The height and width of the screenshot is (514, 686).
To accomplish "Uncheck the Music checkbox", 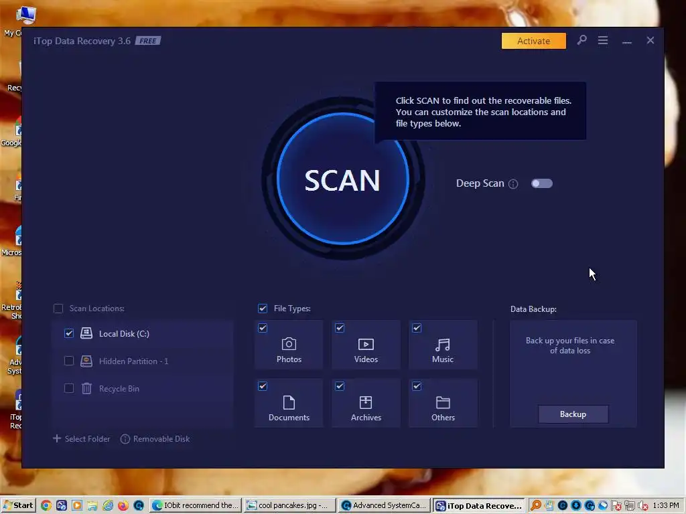I will click(417, 328).
